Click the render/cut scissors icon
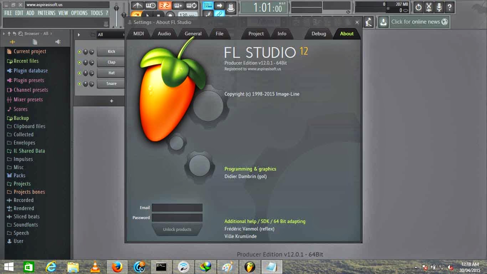Viewport: 487px width, 274px height. [x=429, y=7]
